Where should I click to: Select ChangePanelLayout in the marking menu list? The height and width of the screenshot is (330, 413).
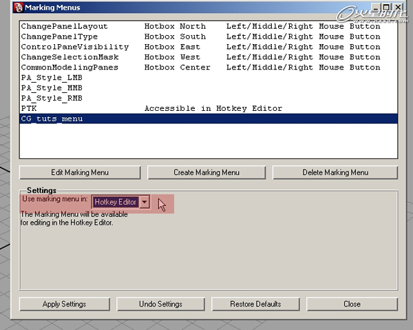(x=64, y=26)
